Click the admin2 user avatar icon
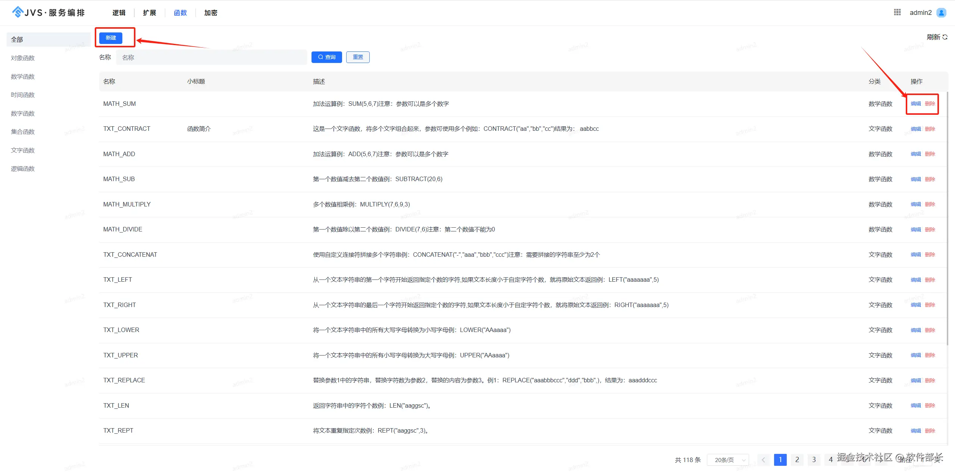The image size is (955, 474). pos(941,13)
